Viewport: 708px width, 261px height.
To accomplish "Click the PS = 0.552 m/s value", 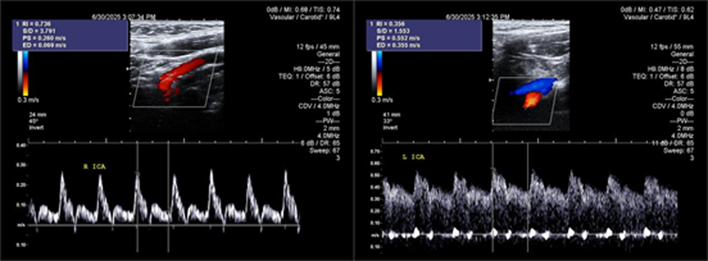I will click(401, 38).
